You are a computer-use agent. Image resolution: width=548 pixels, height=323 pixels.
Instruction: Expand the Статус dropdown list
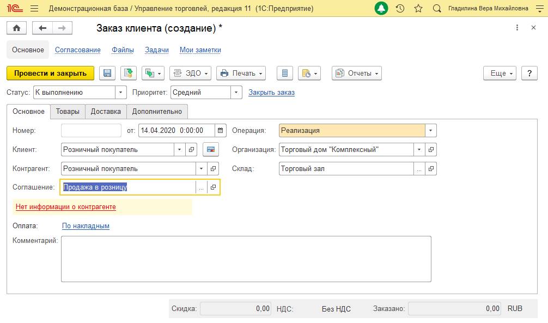point(120,92)
